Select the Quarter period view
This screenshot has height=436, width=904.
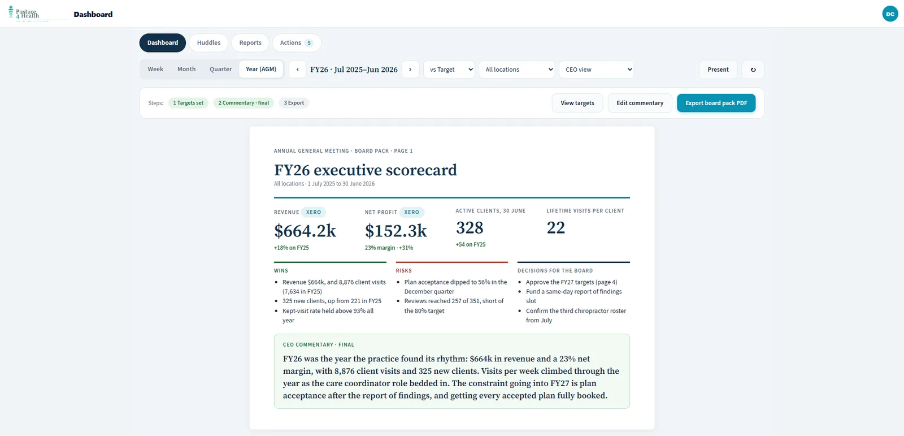coord(221,69)
